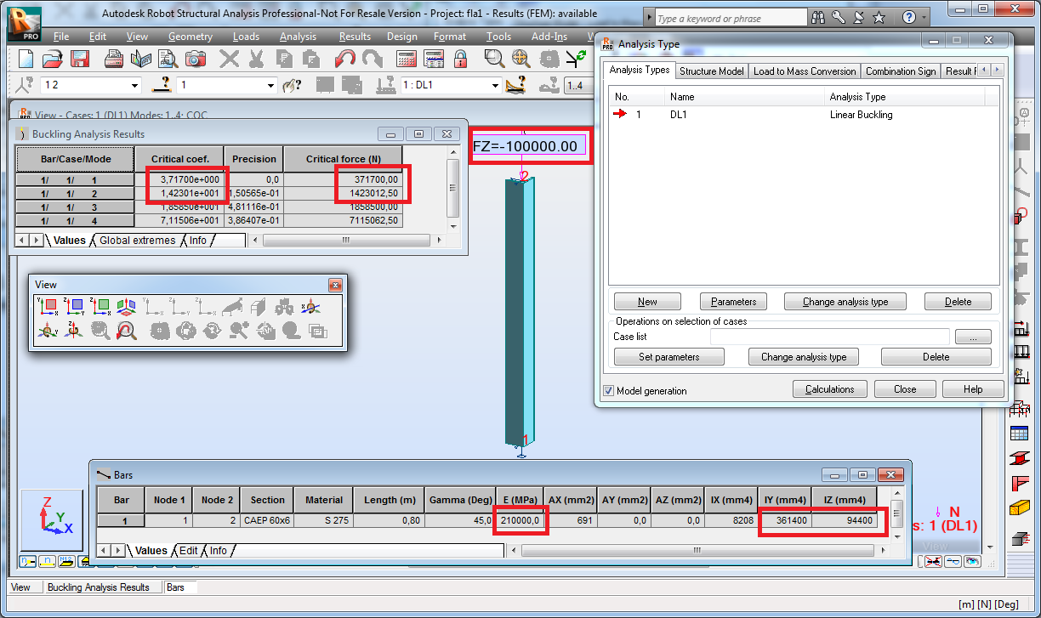This screenshot has width=1041, height=618.
Task: Switch to 3D view in View toolbar
Action: tap(127, 306)
